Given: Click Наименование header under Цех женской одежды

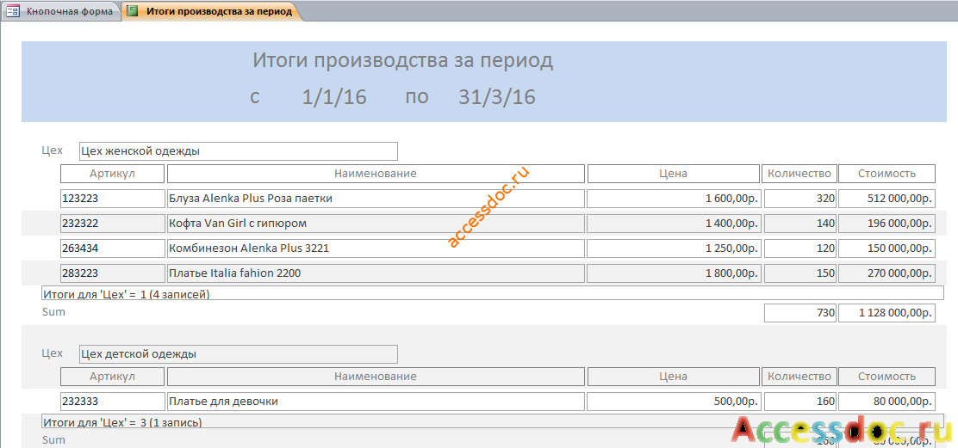Looking at the screenshot, I should point(376,174).
